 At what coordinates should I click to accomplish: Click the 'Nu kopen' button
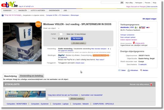click(77, 38)
